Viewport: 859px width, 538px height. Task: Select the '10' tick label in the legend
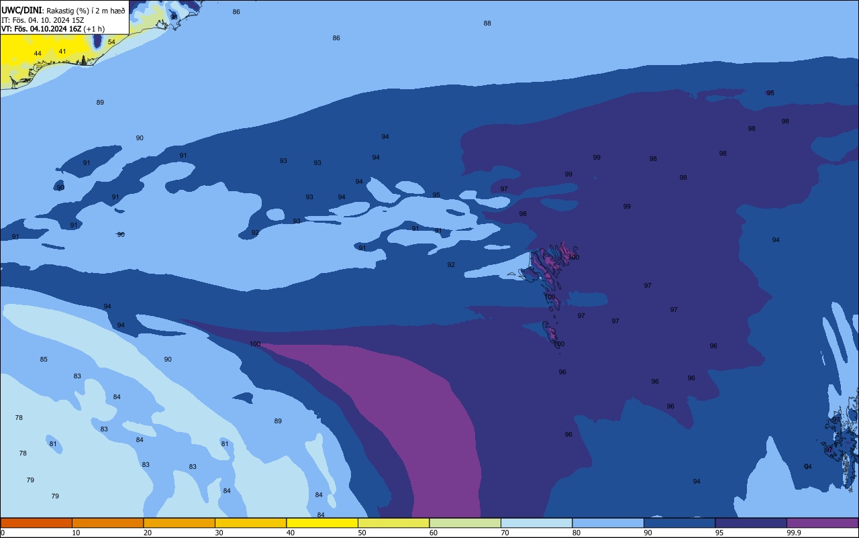[76, 533]
